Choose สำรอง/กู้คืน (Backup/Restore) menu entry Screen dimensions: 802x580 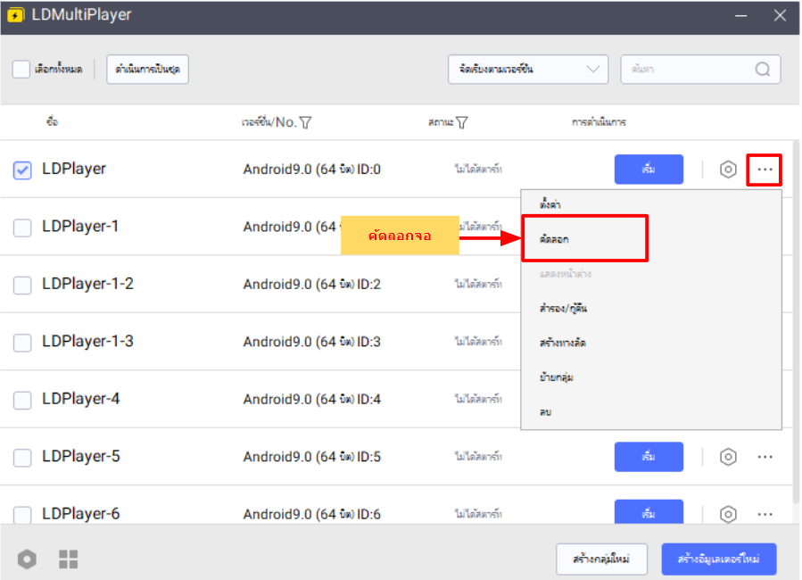tap(563, 308)
